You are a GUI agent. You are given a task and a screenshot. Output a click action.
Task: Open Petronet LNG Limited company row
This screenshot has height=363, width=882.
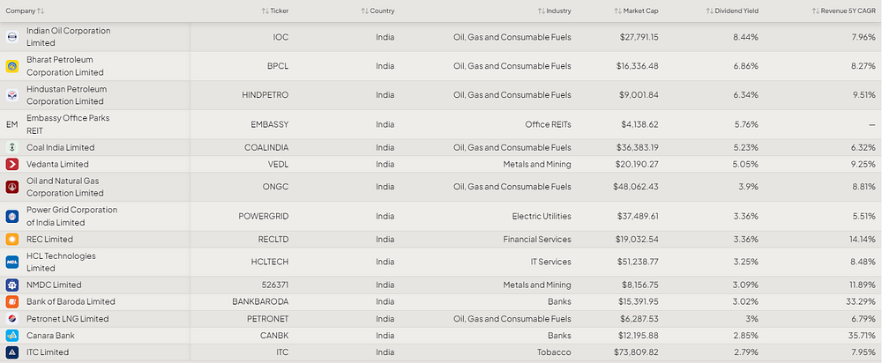coord(441,319)
